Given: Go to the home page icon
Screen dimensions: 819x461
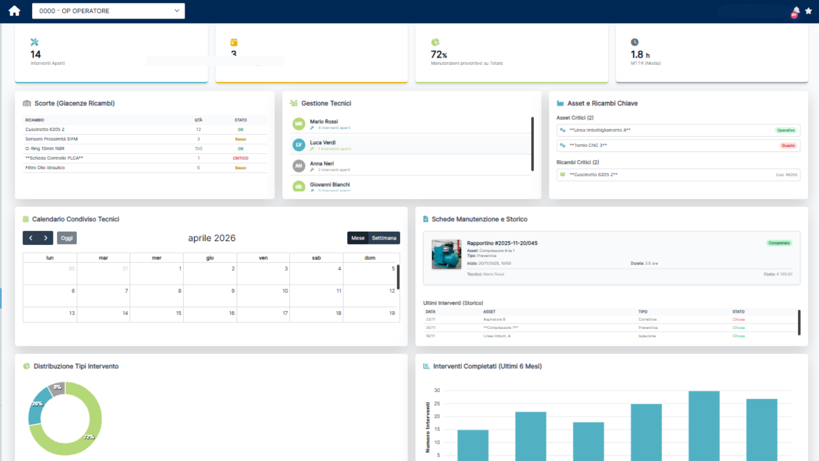Looking at the screenshot, I should 14,11.
